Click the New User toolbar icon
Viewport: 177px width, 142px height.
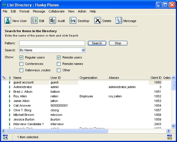(x=8, y=21)
